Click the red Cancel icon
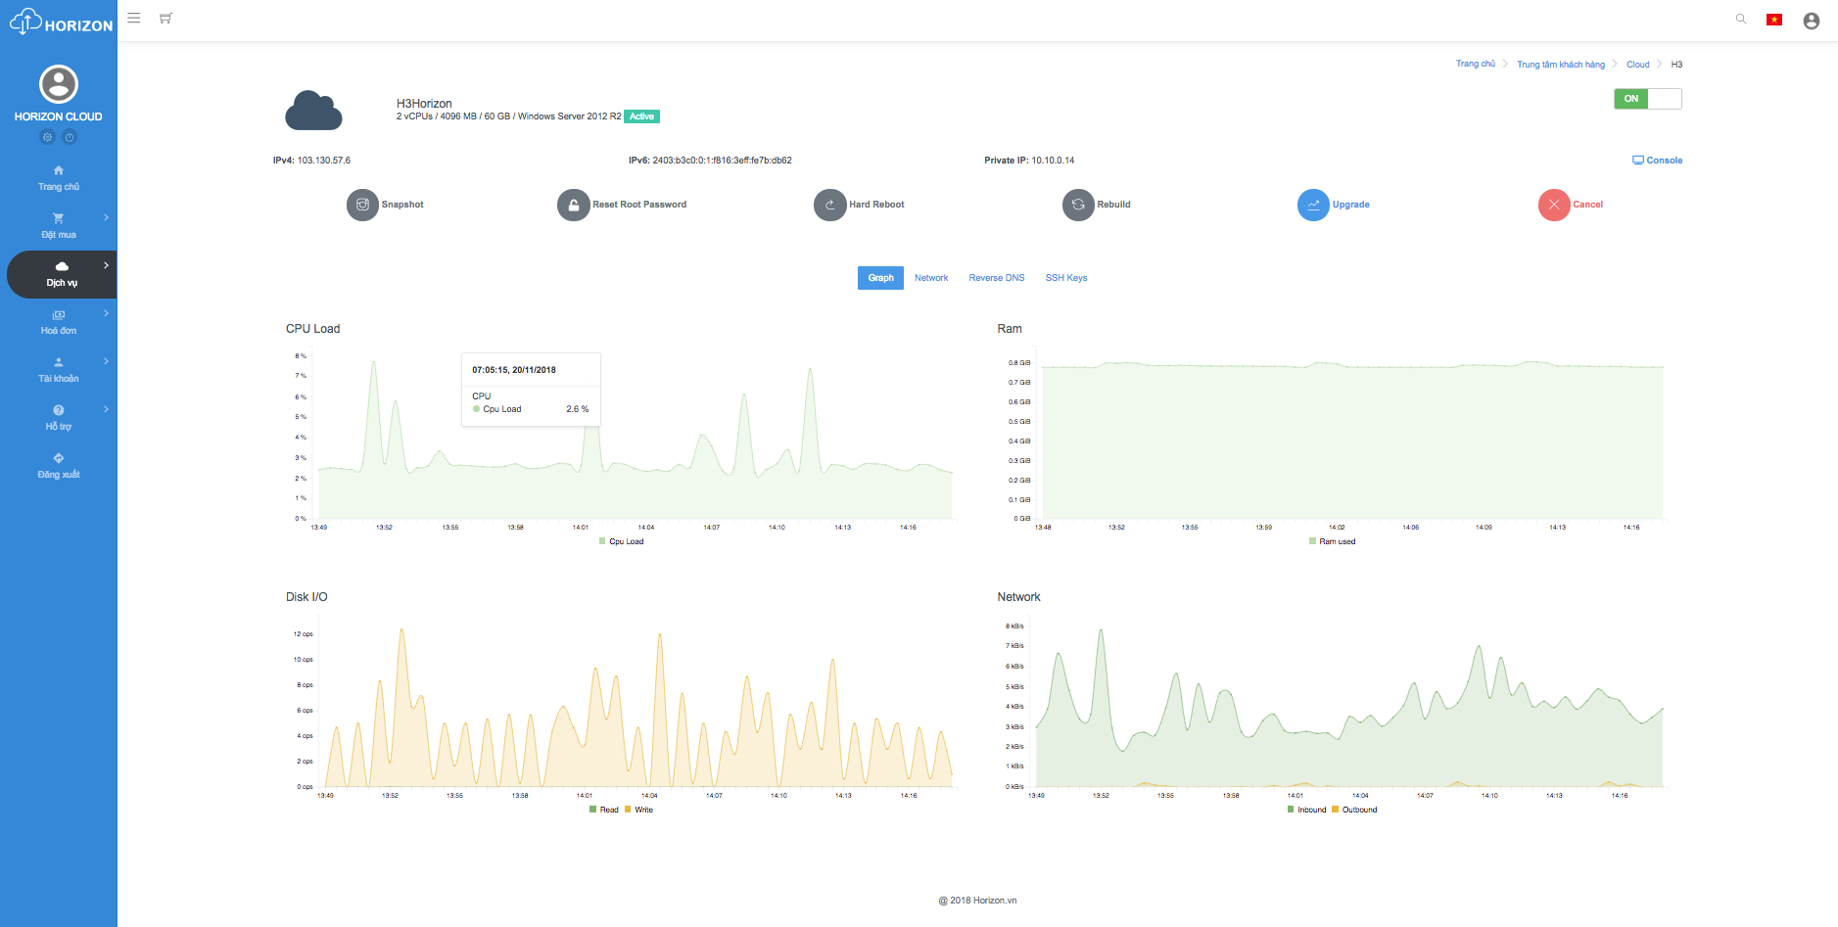Screen dimensions: 1838x927 [1554, 205]
